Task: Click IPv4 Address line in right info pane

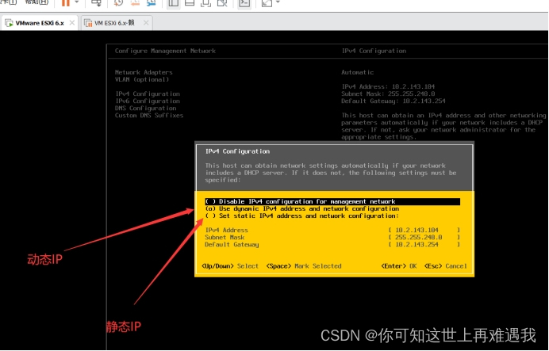Action: (388, 86)
